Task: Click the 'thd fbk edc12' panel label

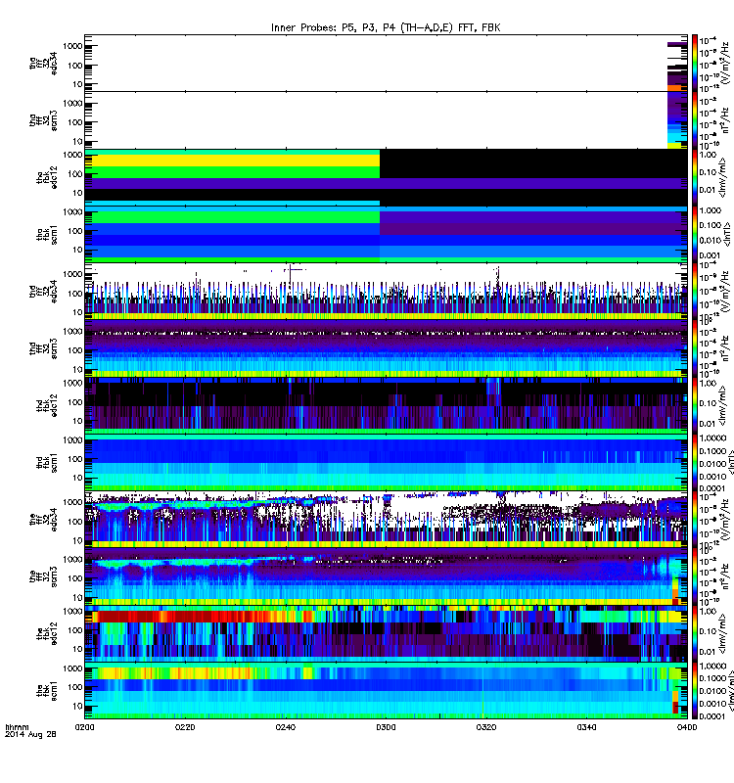Action: (47, 405)
